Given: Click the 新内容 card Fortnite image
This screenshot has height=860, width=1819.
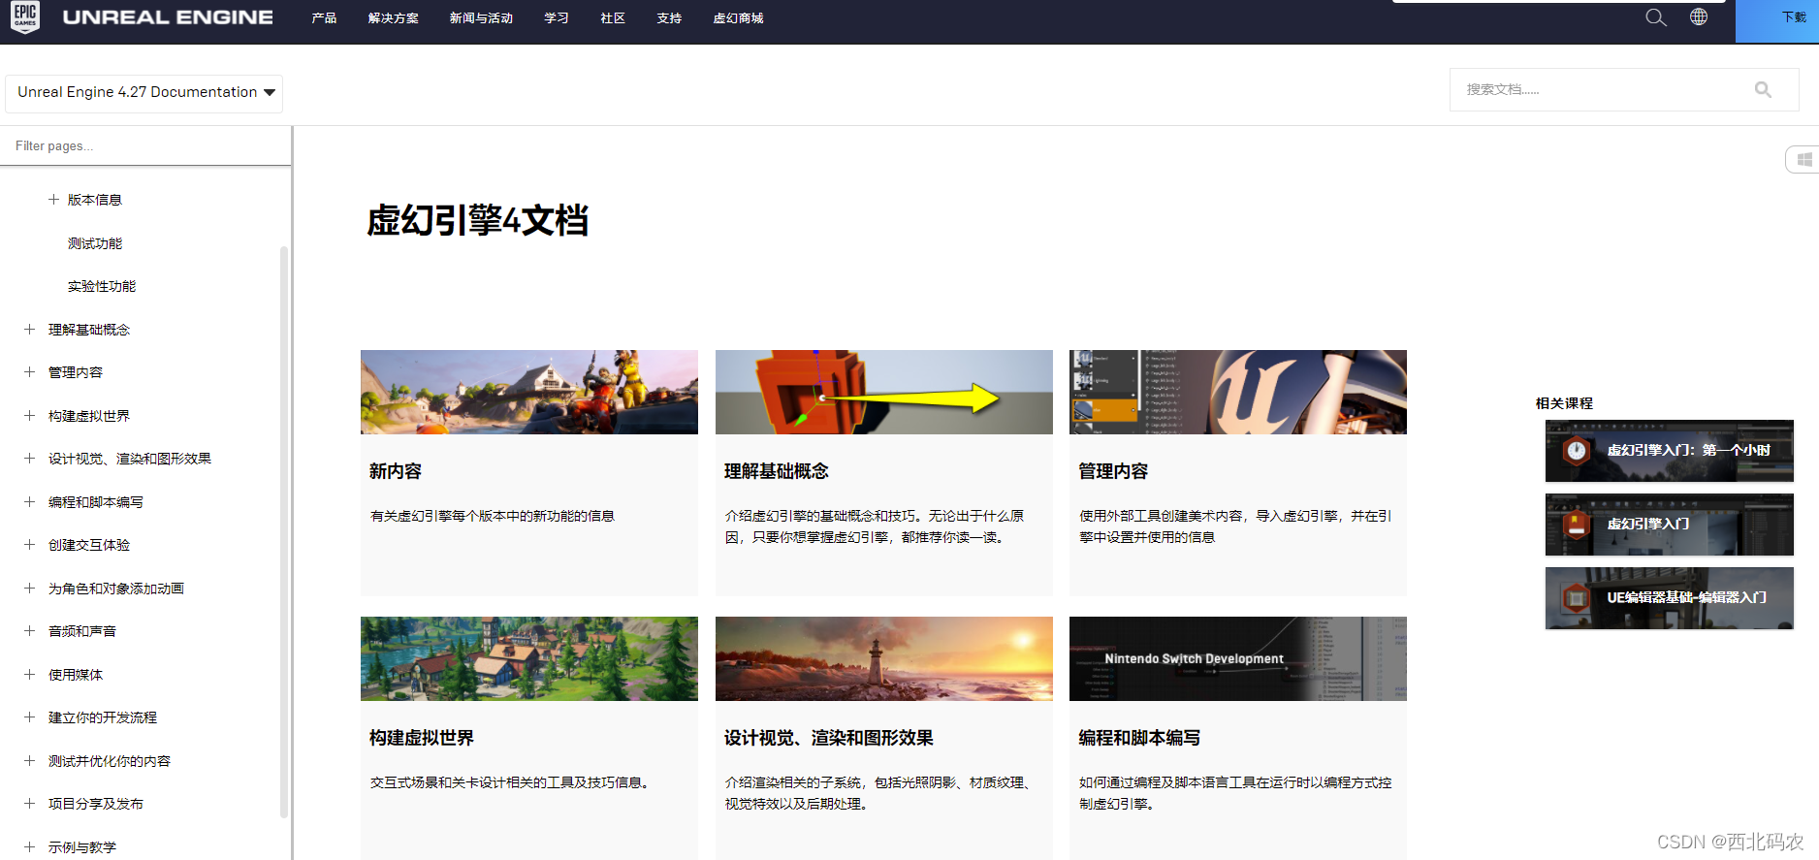Looking at the screenshot, I should coord(529,392).
